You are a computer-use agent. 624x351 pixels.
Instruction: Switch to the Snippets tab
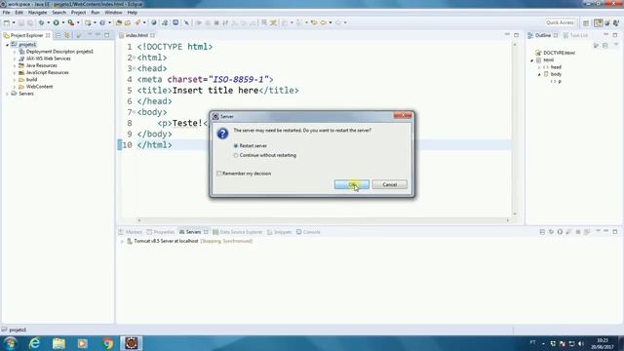(280, 232)
